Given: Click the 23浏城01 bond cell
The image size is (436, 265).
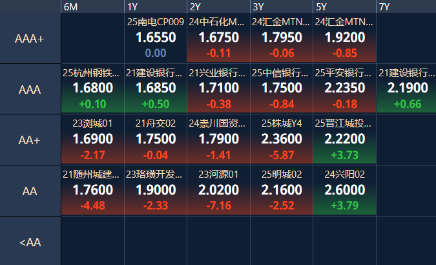Looking at the screenshot, I should [x=92, y=139].
